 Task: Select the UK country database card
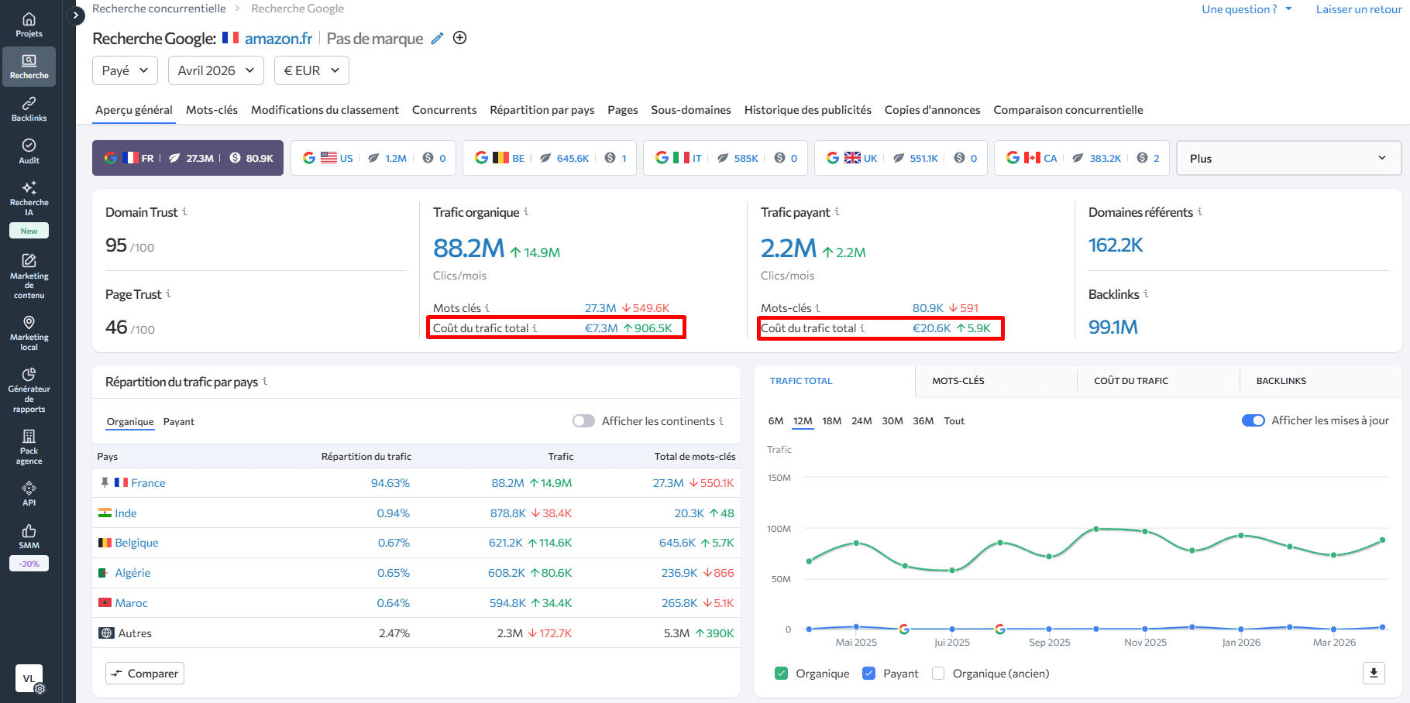coord(901,158)
